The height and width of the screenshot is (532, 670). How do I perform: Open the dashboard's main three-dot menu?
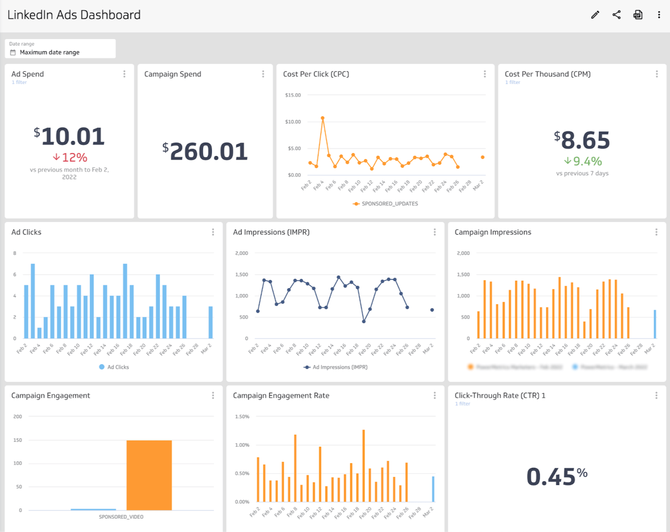[x=659, y=15]
